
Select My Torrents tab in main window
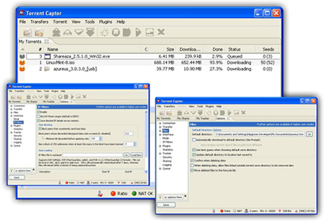(30, 42)
